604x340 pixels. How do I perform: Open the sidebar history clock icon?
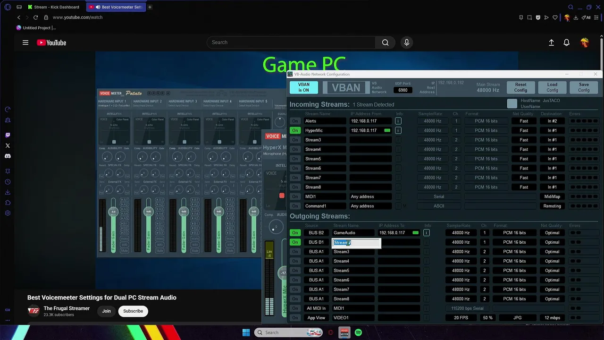[x=8, y=182]
